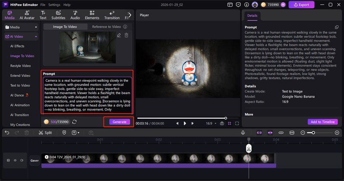344x181 pixels.
Task: Show more tabs with right arrow
Action: pyautogui.click(x=130, y=15)
